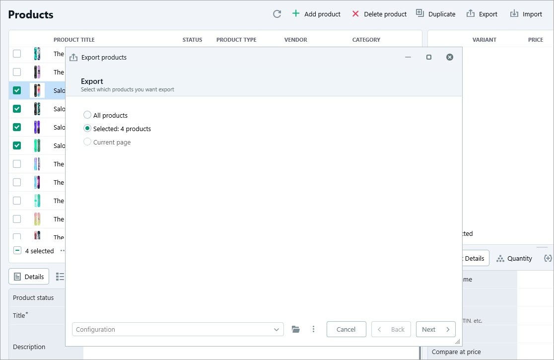Image resolution: width=554 pixels, height=360 pixels.
Task: Click the Back button
Action: (x=391, y=329)
